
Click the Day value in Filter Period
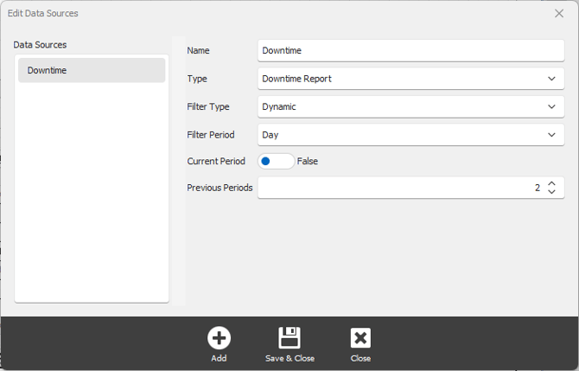270,135
